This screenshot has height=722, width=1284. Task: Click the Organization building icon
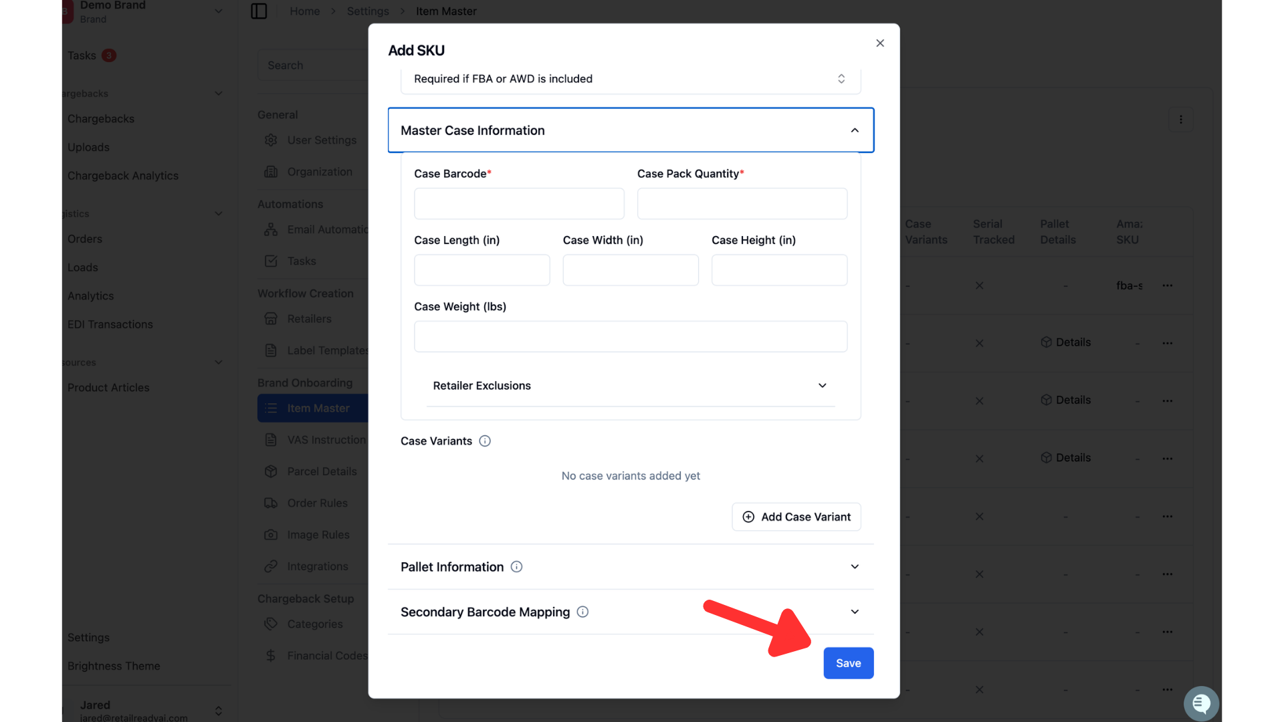tap(271, 172)
